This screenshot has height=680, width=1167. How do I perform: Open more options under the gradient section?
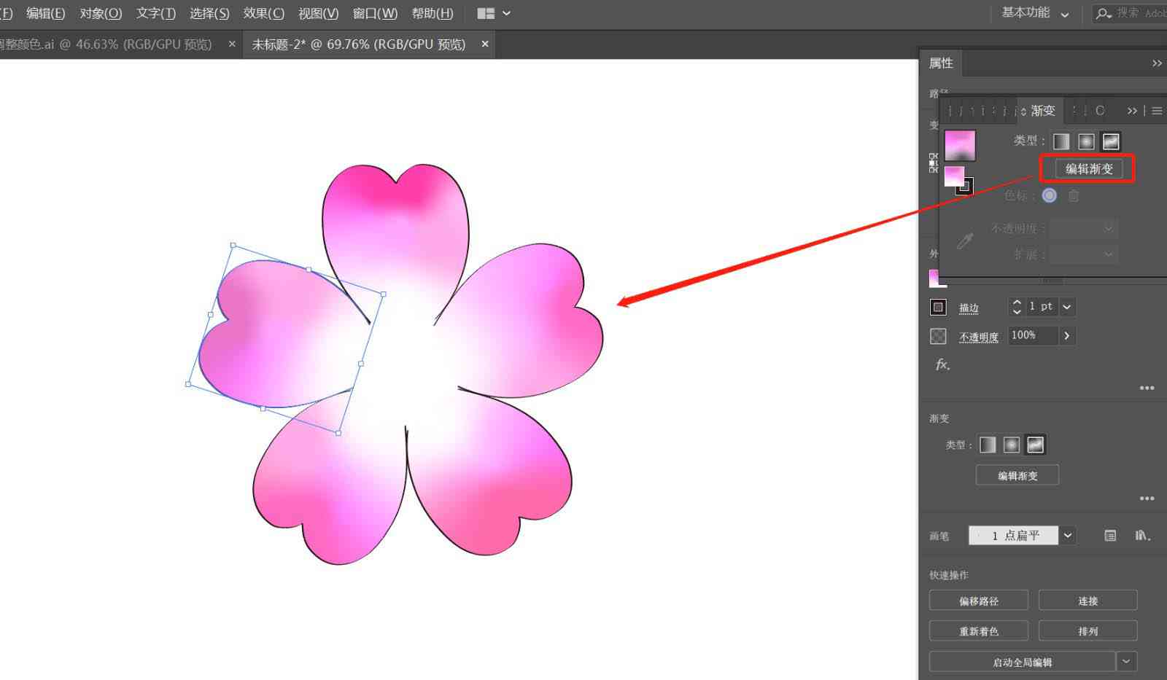click(1147, 499)
